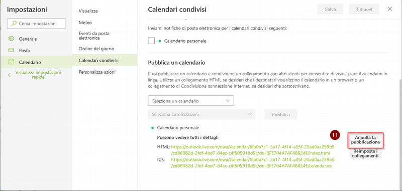This screenshot has height=191, width=402.
Task: Click the Impostazioni title
Action: 27,10
